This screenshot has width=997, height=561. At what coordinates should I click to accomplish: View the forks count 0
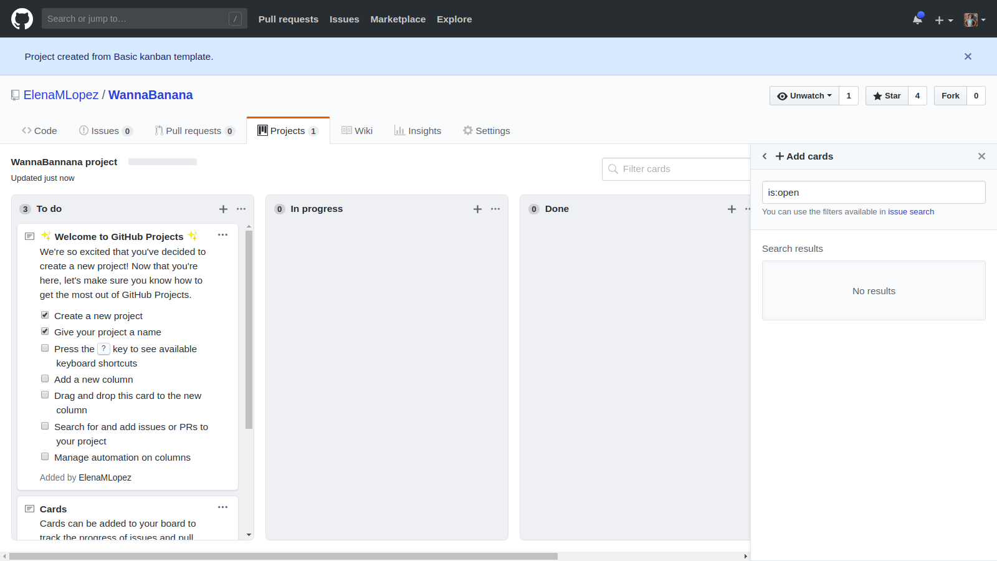[976, 96]
